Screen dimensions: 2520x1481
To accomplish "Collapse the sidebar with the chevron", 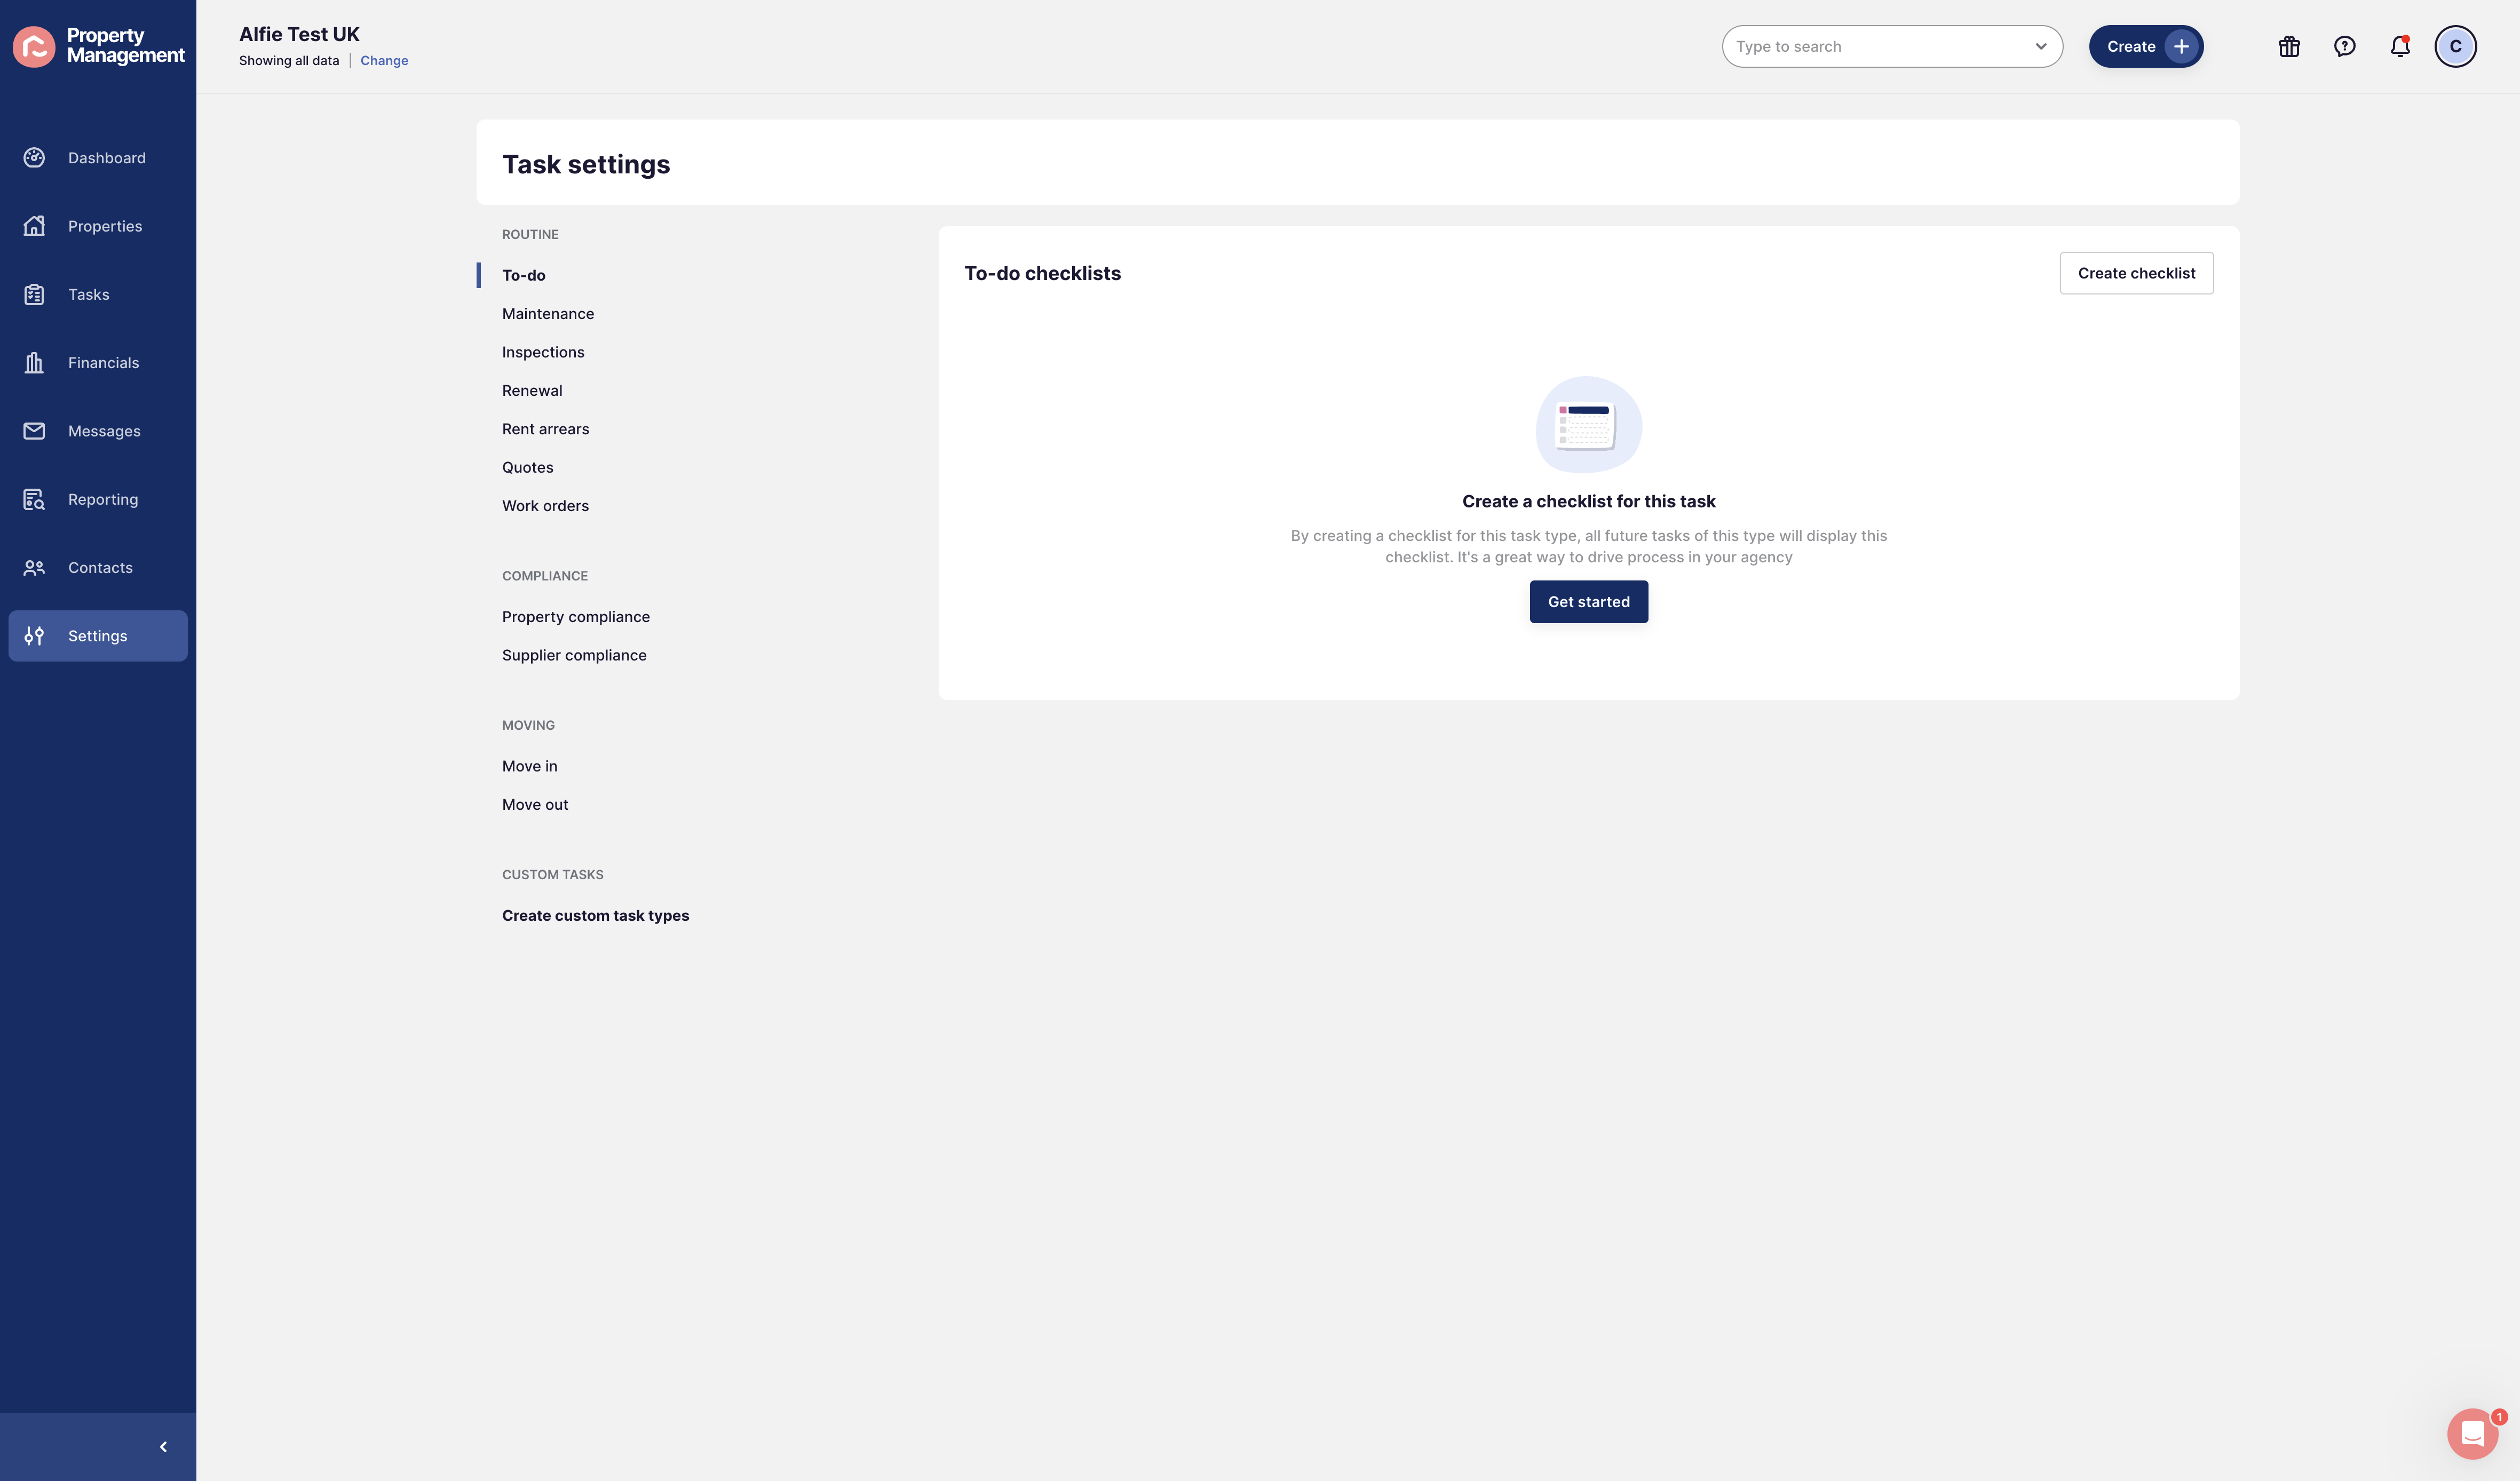I will tap(163, 1446).
